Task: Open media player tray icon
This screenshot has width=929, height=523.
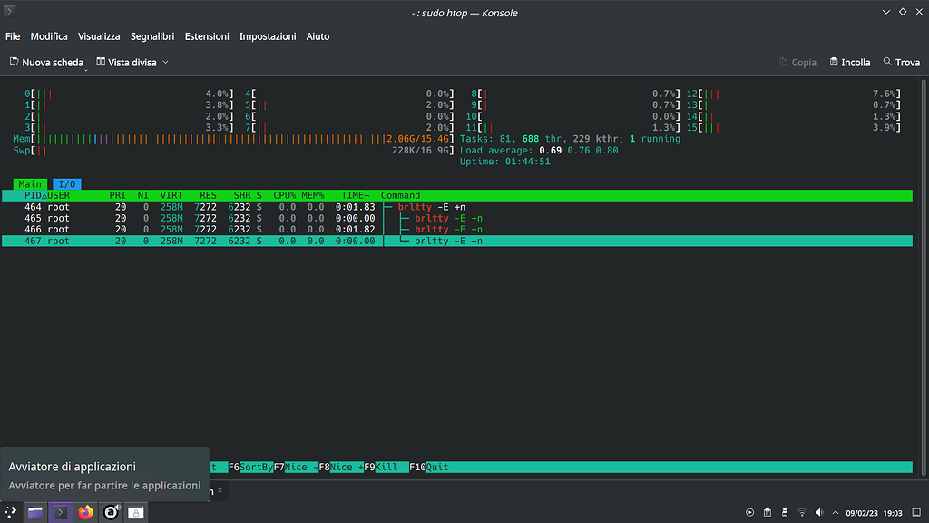Action: coord(749,513)
